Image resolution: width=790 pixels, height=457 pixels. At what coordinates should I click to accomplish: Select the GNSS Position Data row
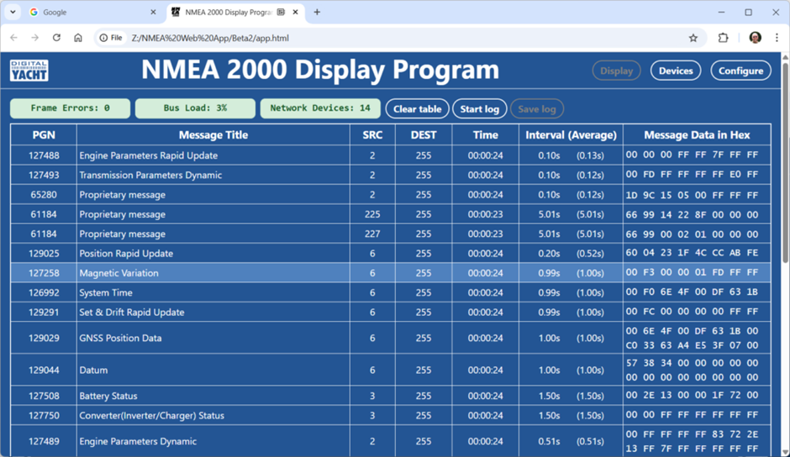[x=212, y=338]
